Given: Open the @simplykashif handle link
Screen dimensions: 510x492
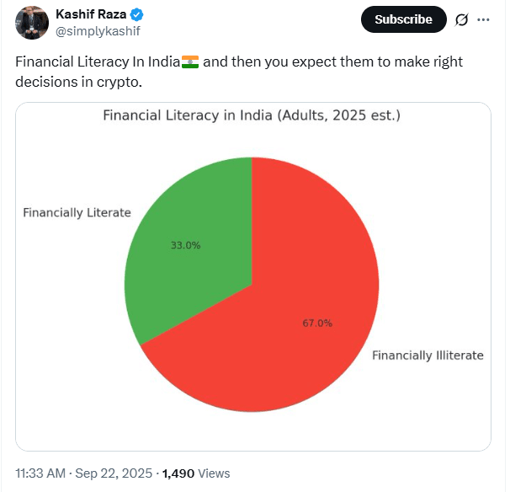Looking at the screenshot, I should tap(98, 31).
